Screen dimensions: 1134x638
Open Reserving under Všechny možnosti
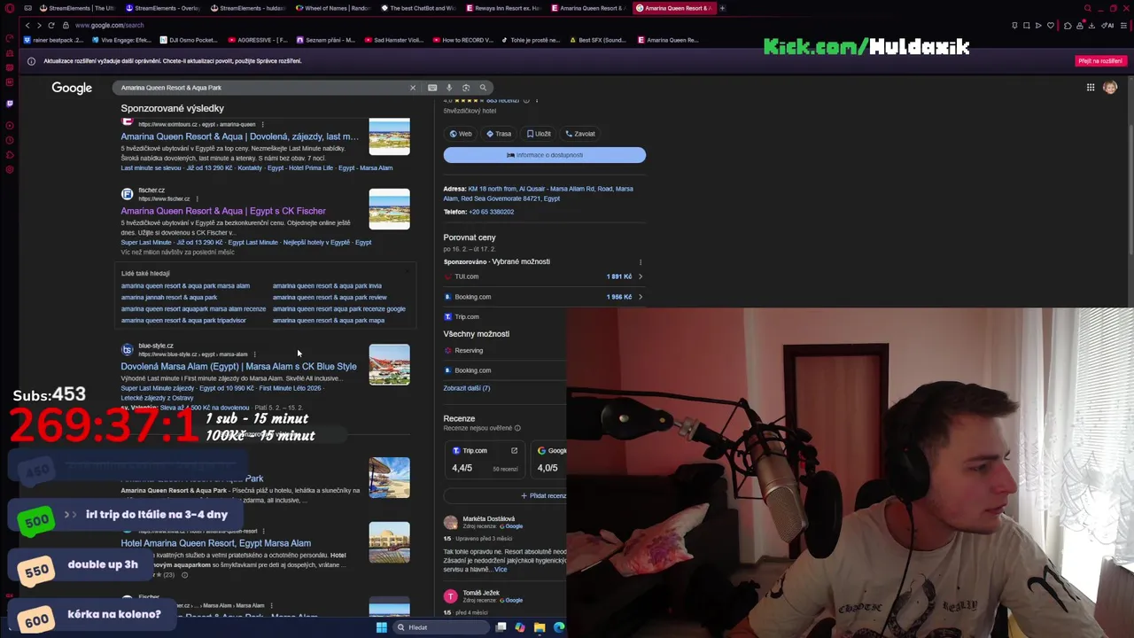(x=468, y=350)
